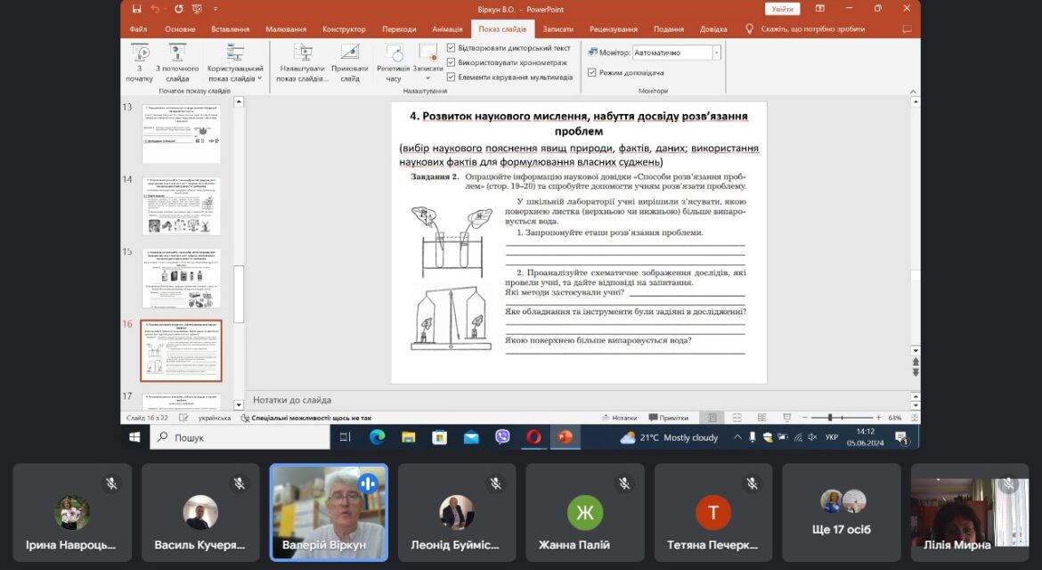The height and width of the screenshot is (570, 1042).
Task: Expand Користувацький показ слайдів dropdown
Action: (x=235, y=63)
